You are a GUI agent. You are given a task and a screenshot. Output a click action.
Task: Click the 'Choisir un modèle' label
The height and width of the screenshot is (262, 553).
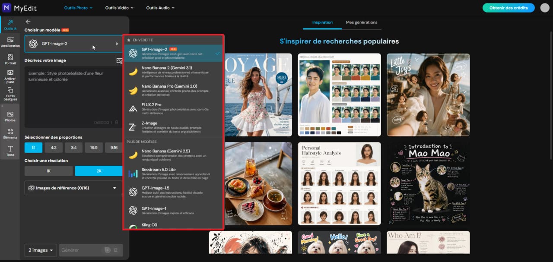42,30
